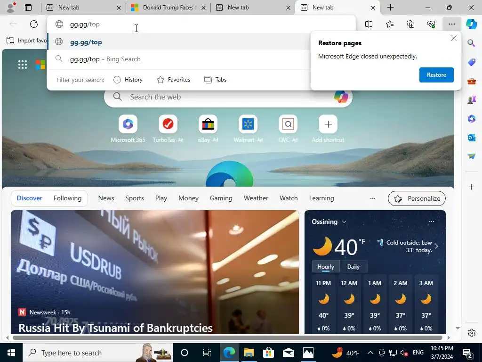Switch to Donald Trump Faces tab
482x362 pixels.
pyautogui.click(x=168, y=8)
